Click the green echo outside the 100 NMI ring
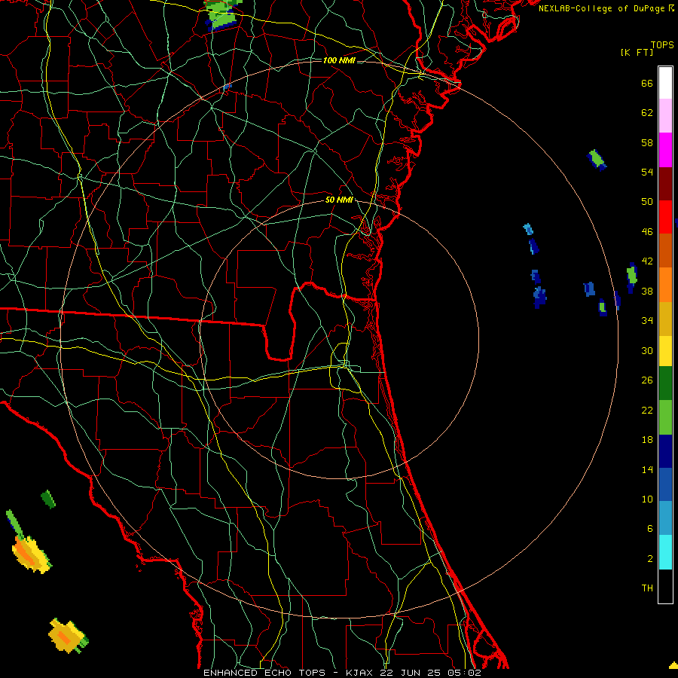Image resolution: width=678 pixels, height=678 pixels. click(x=597, y=160)
